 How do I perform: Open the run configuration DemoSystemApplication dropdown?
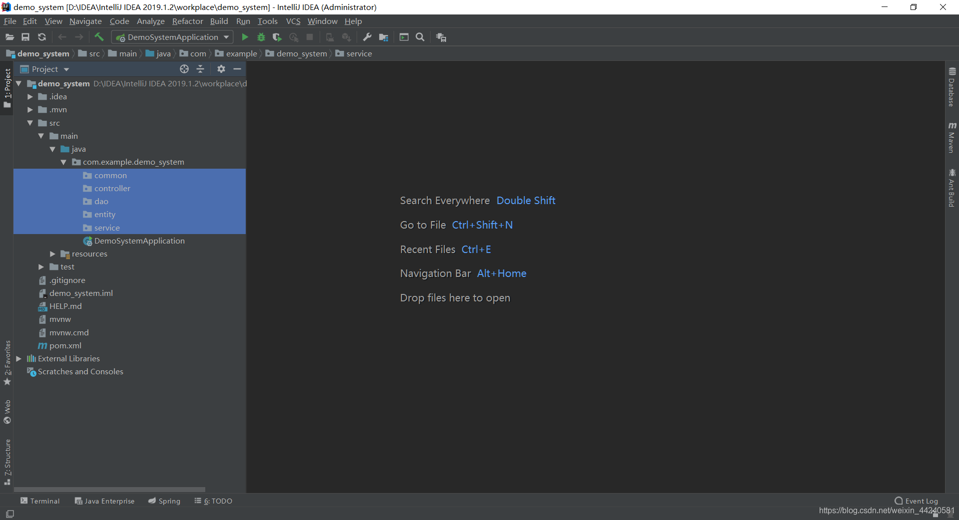(172, 37)
